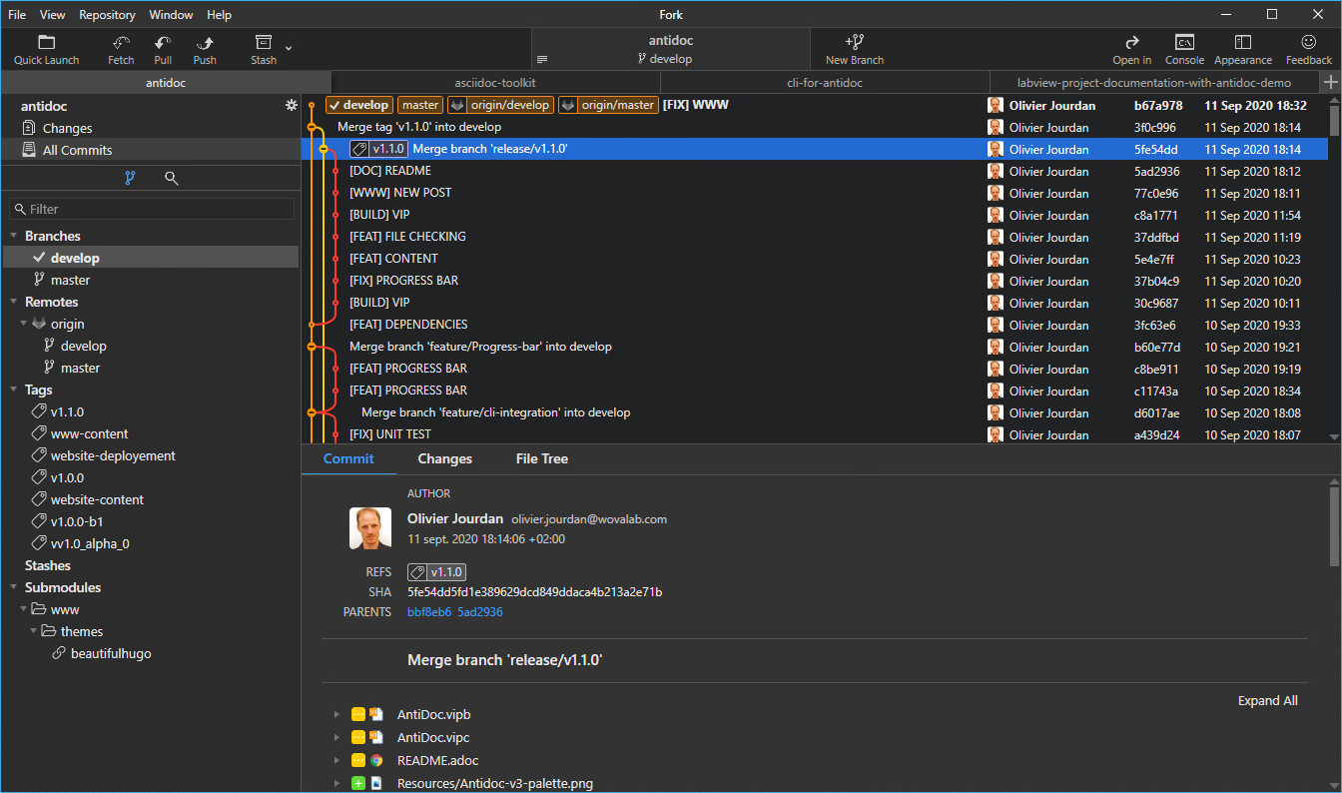Open the File menu
The image size is (1342, 793).
coord(17,15)
